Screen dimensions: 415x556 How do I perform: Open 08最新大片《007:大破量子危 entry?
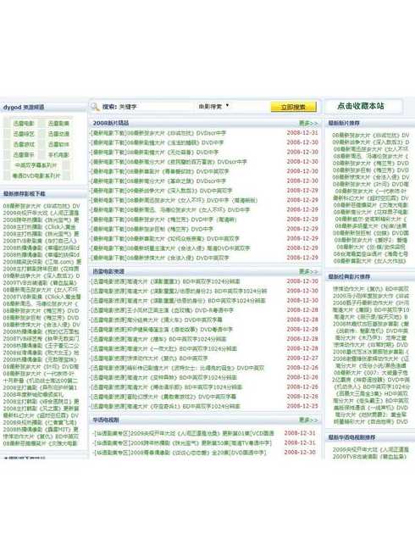click(x=371, y=373)
